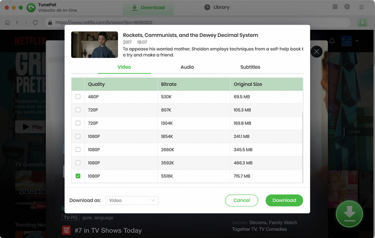
Task: Open the Download tab in title bar
Action: (148, 7)
